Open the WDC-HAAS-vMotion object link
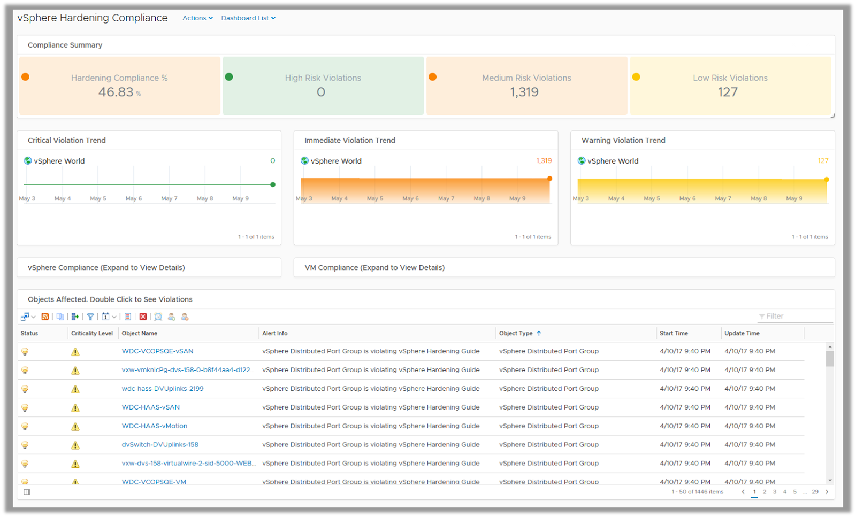Viewport: 856px width, 517px height. point(154,426)
